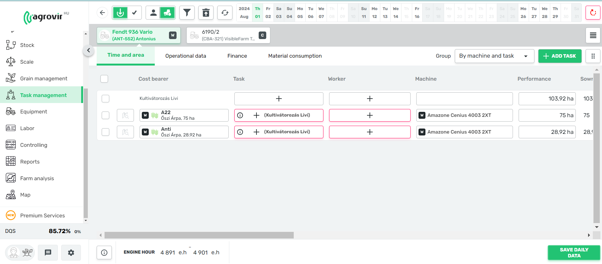This screenshot has height=264, width=602.
Task: Open Grain management in the sidebar
Action: (44, 78)
